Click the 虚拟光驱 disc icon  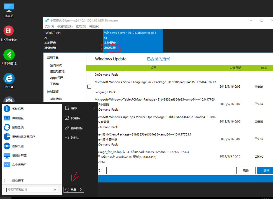(7, 146)
